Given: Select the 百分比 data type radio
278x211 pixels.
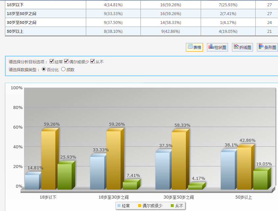Looking at the screenshot, I should click(x=44, y=69).
